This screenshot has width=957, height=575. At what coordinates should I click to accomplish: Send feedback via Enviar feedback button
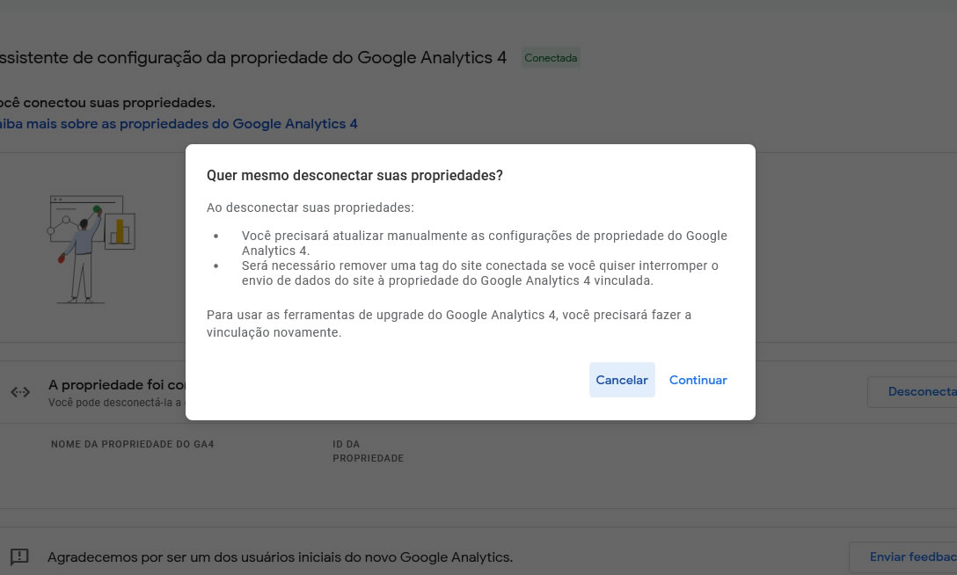[904, 557]
